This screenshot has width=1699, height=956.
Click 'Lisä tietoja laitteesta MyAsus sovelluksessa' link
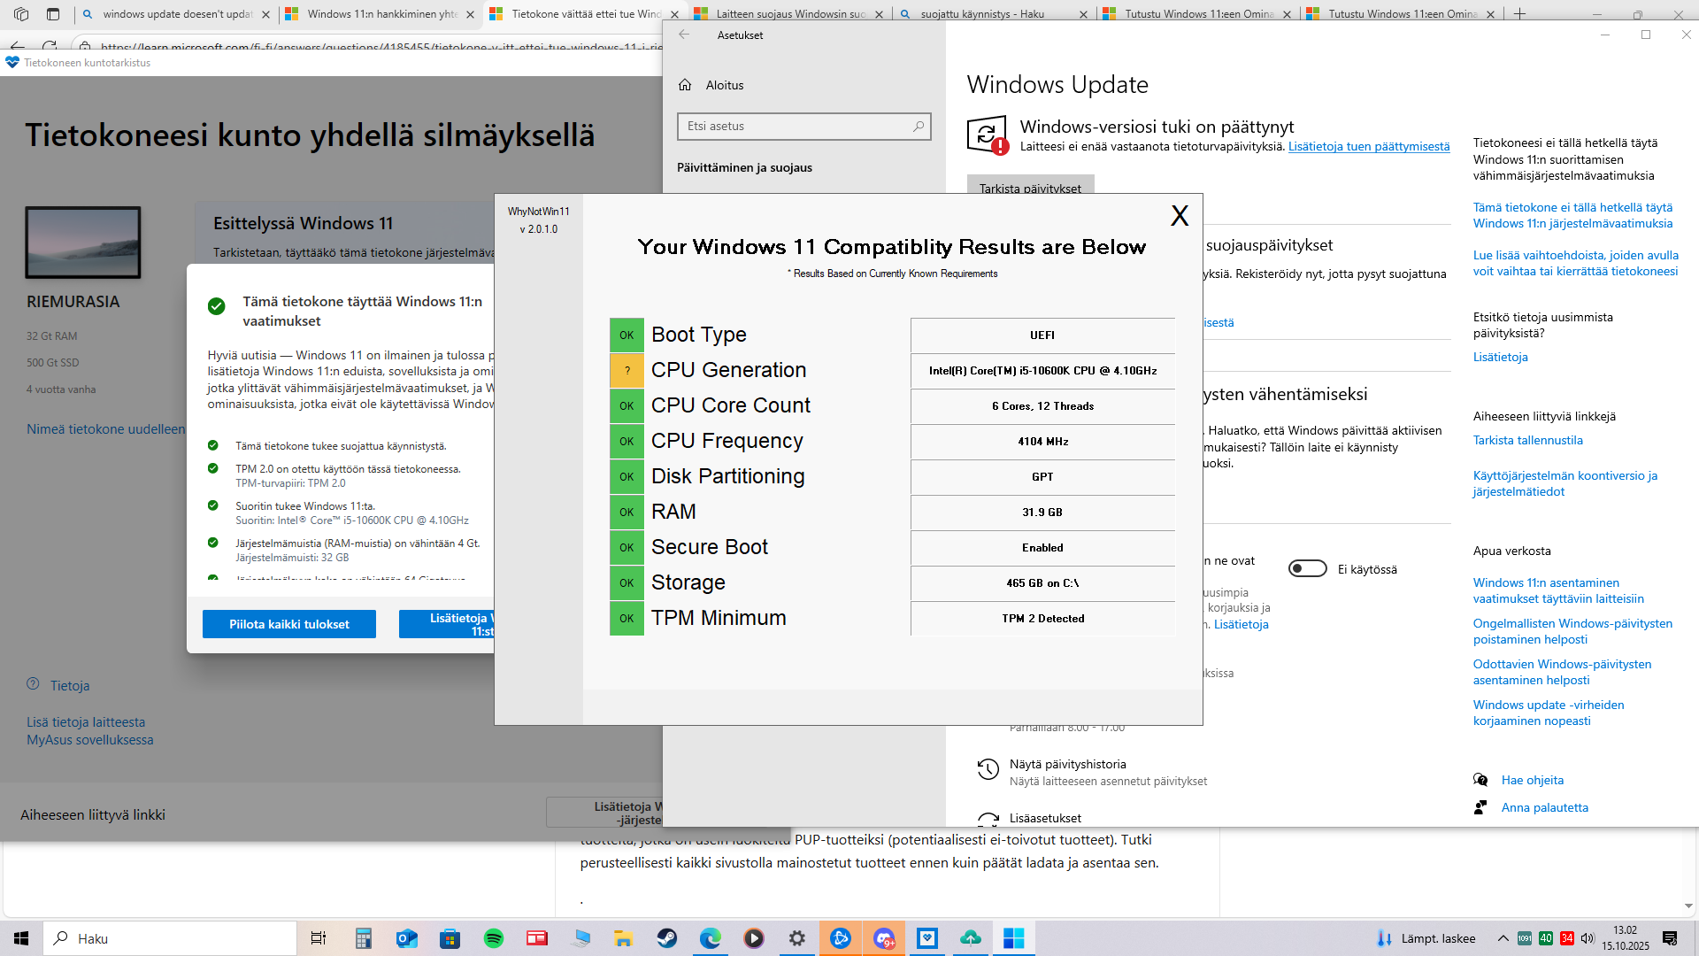[89, 731]
